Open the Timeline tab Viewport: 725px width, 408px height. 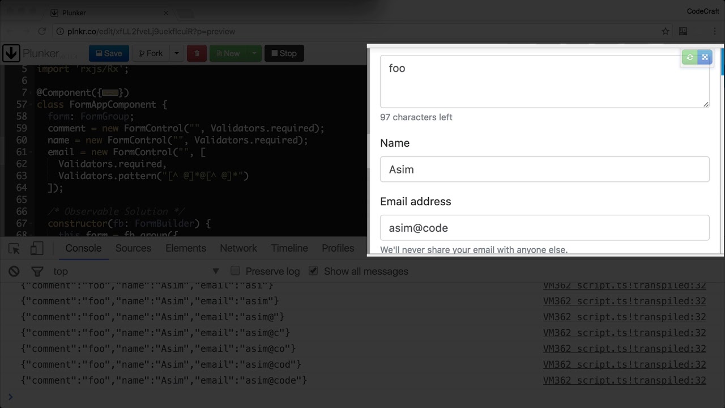(289, 248)
